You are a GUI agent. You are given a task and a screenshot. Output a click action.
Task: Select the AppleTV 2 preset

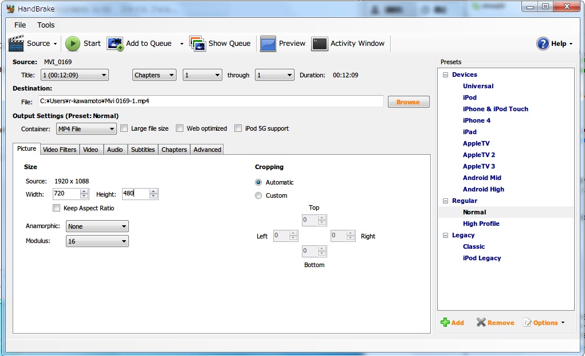point(478,155)
